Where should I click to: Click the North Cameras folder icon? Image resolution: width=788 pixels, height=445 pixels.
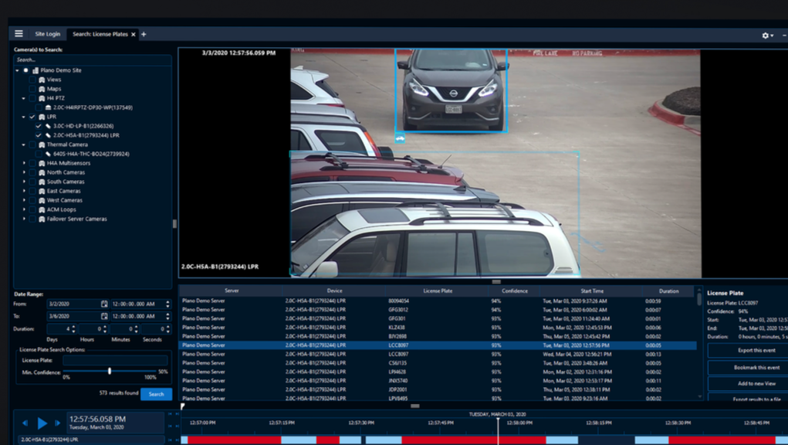coord(42,172)
